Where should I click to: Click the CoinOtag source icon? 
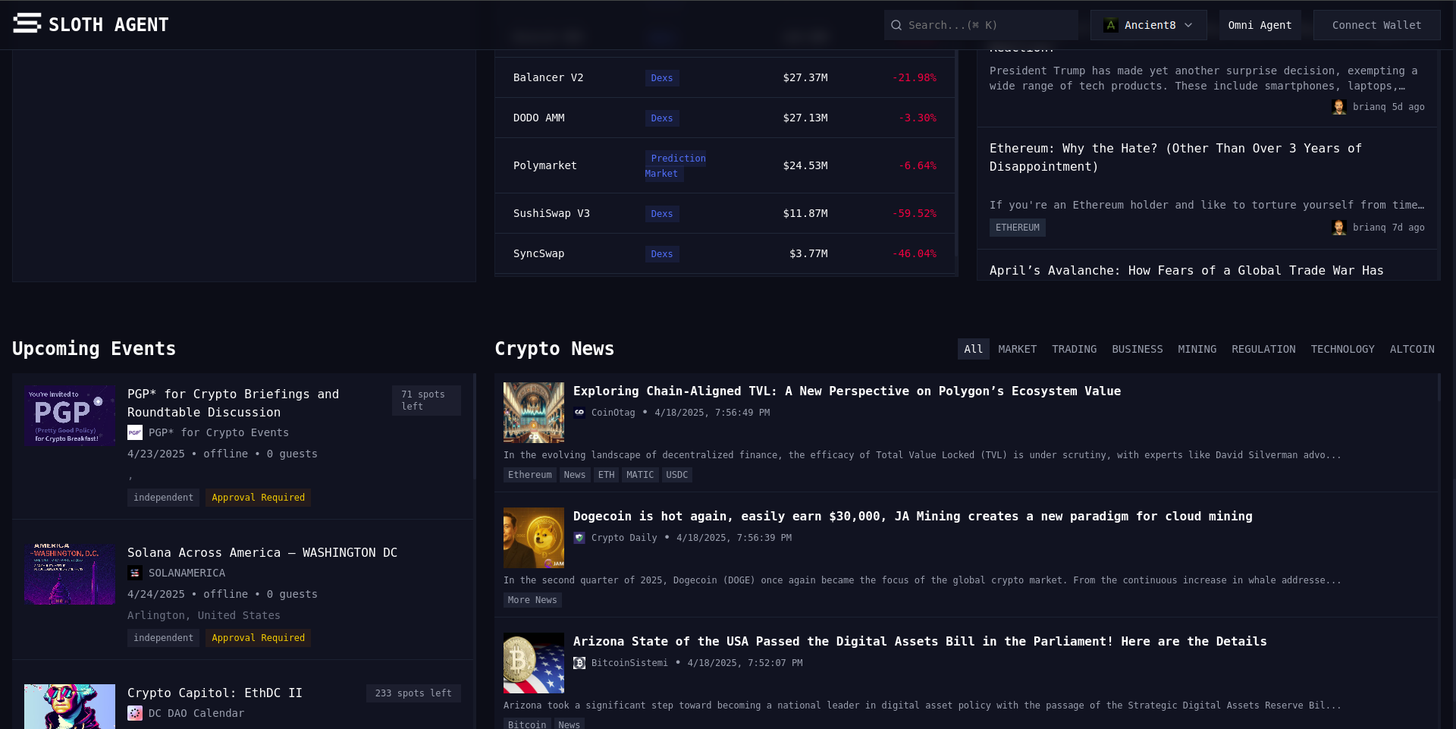coord(579,413)
